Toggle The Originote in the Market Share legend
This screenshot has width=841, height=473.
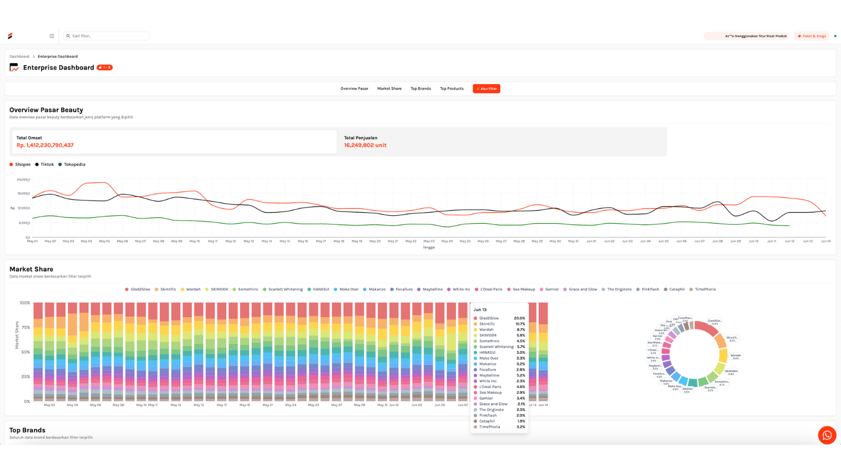pos(617,289)
